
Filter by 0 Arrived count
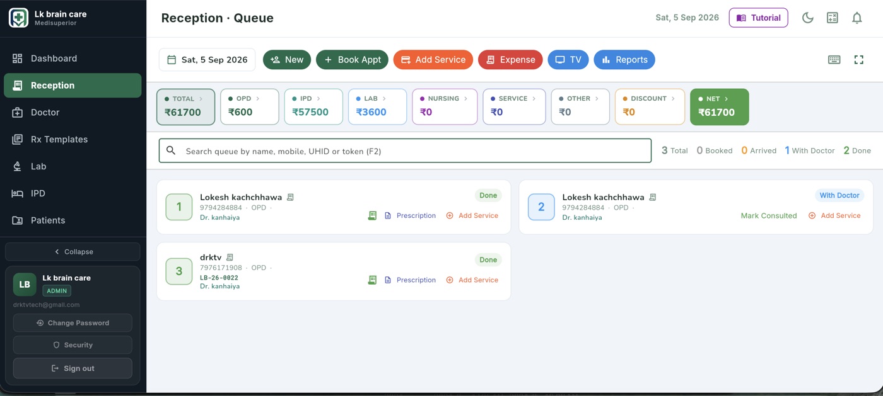click(759, 150)
